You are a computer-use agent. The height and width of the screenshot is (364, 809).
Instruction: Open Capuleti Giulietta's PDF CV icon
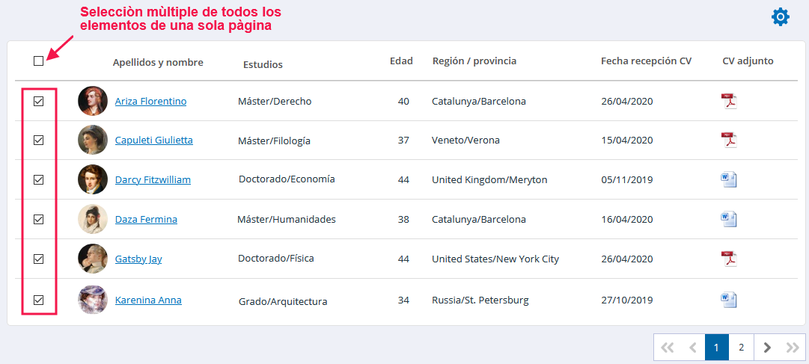(728, 140)
